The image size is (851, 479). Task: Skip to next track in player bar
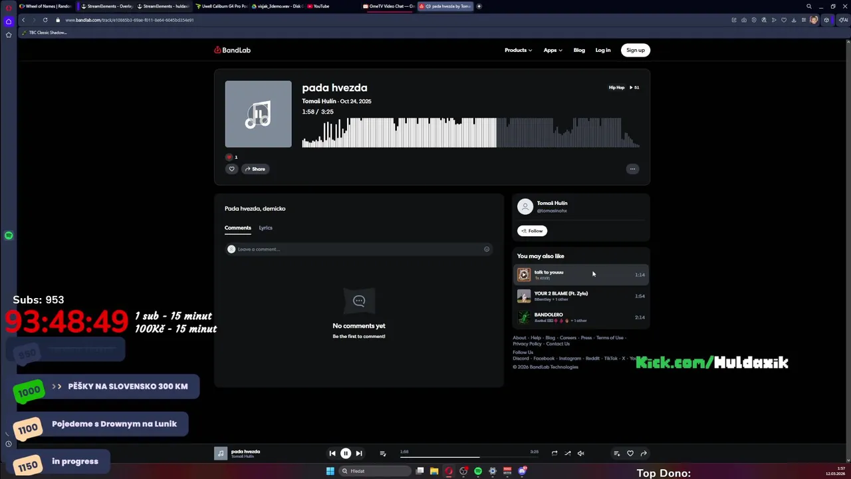click(359, 453)
